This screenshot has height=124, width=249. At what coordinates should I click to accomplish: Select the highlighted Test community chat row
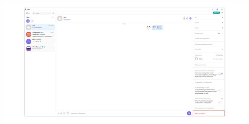pos(40,27)
